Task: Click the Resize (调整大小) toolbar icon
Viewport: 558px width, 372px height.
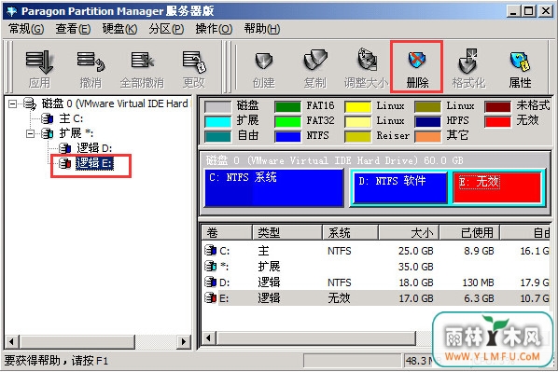Action: pyautogui.click(x=367, y=60)
